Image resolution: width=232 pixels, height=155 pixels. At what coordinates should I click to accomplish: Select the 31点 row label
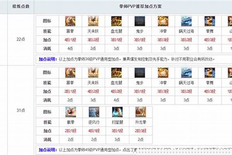21,110
